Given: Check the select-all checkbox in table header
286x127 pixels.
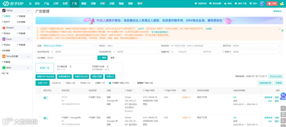Looking at the screenshot, I should 40,90.
